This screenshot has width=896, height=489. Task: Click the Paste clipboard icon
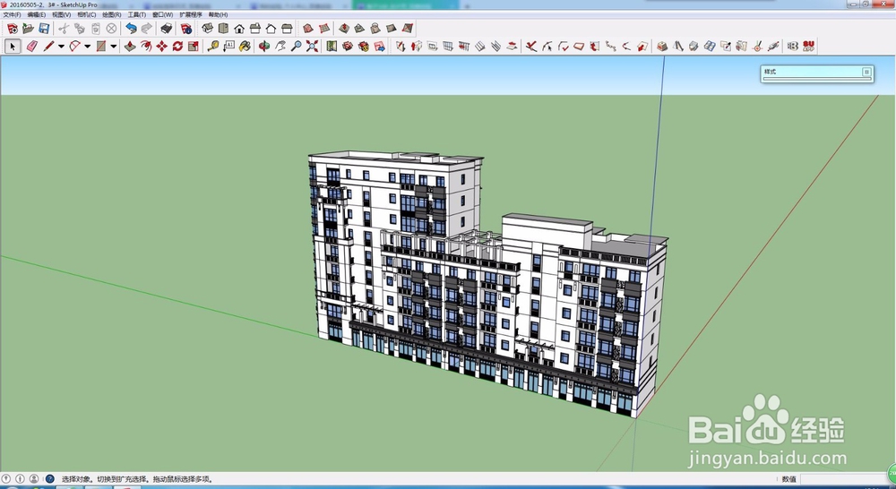click(96, 29)
